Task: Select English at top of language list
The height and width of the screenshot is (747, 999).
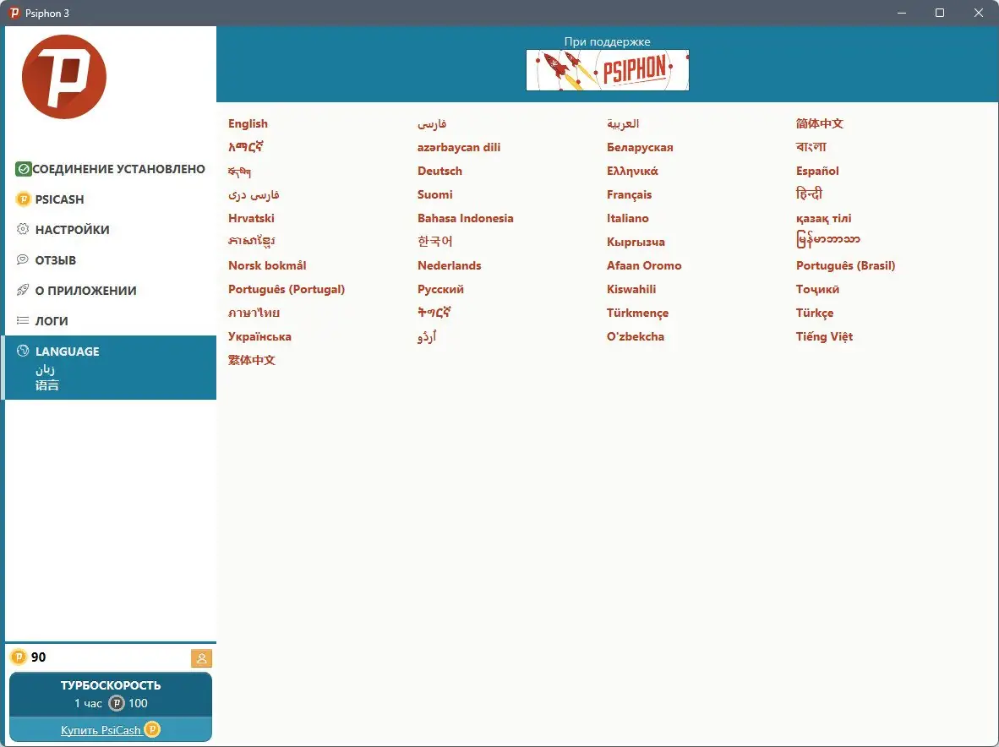Action: pos(247,123)
